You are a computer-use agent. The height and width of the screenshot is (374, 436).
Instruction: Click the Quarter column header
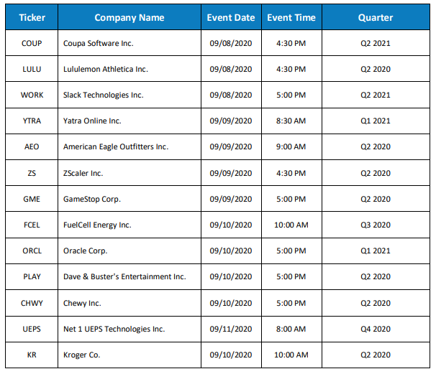[376, 17]
